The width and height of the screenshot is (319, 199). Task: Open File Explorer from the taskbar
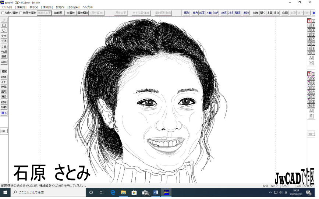(x=123, y=192)
